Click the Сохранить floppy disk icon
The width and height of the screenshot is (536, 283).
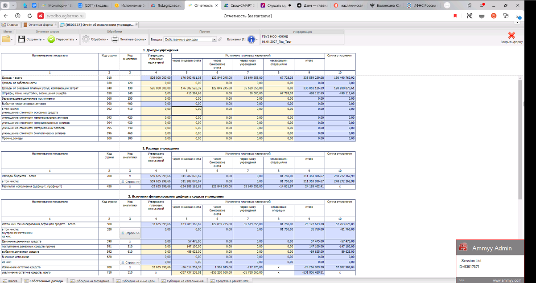pyautogui.click(x=21, y=39)
